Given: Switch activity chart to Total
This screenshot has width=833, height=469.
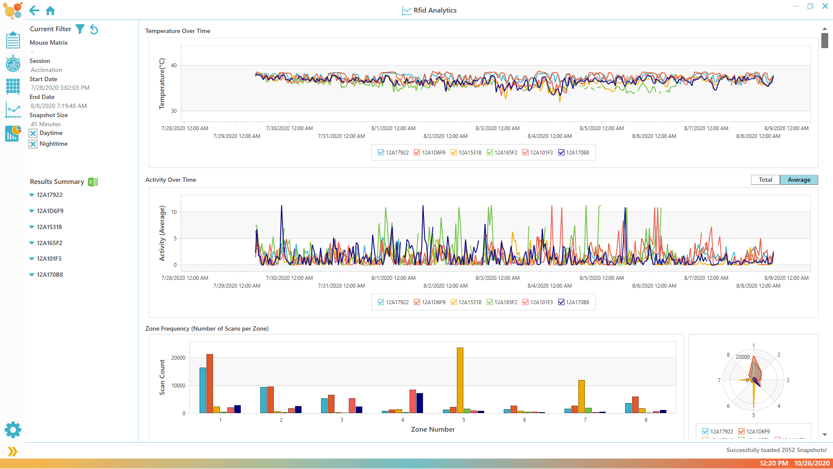Looking at the screenshot, I should (x=765, y=180).
